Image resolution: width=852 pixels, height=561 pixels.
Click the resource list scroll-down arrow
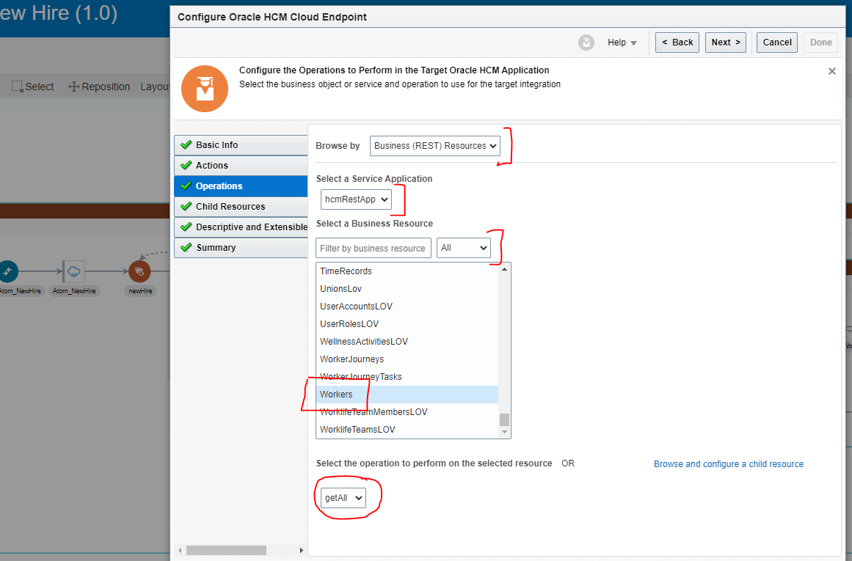click(x=504, y=432)
